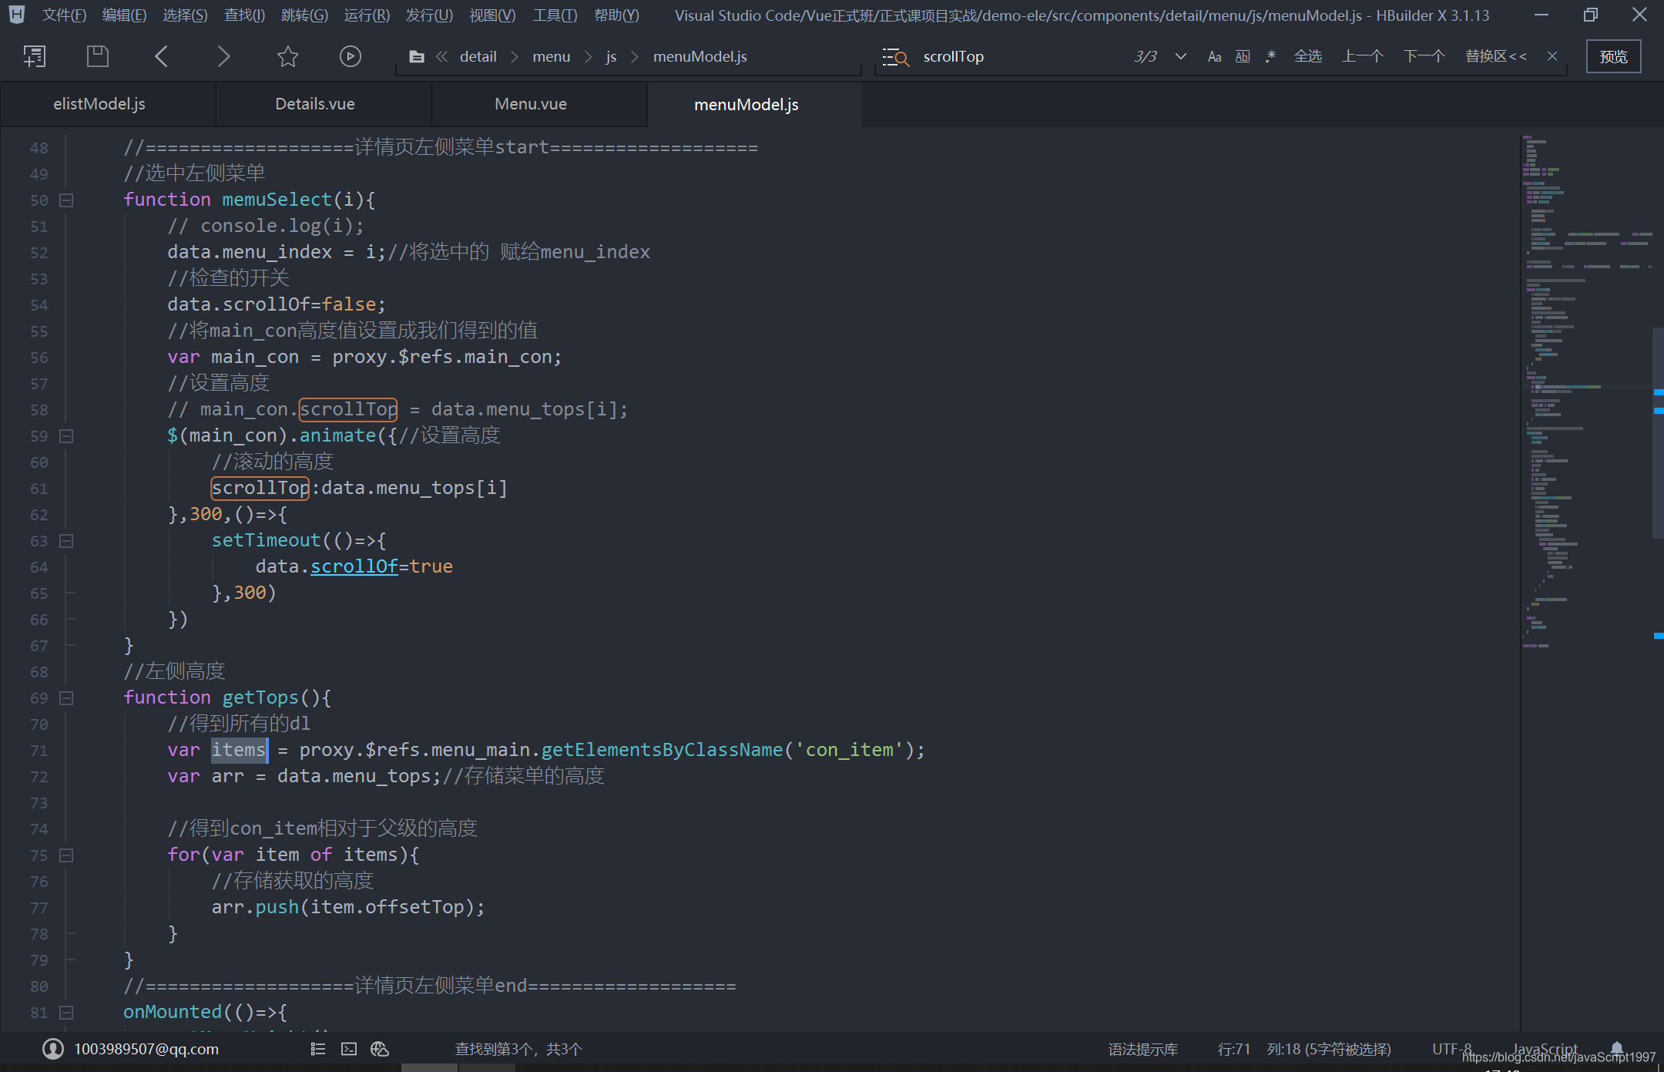
Task: Click the user account avatar icon
Action: click(x=53, y=1049)
